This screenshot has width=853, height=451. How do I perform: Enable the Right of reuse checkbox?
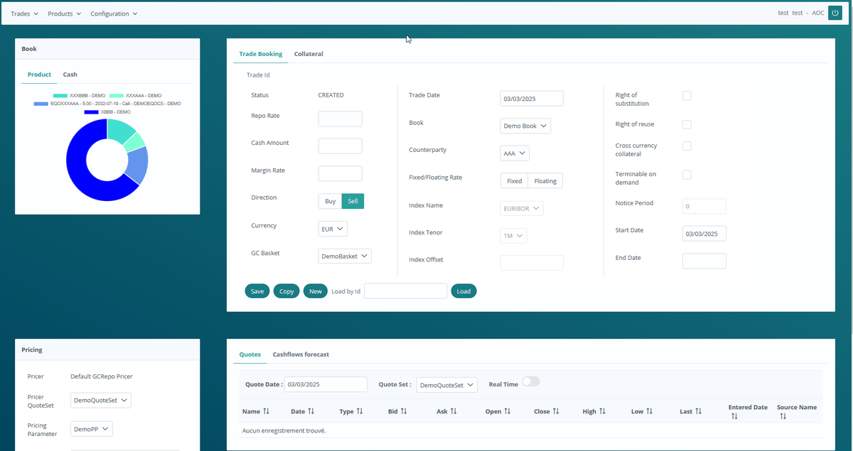pyautogui.click(x=687, y=124)
